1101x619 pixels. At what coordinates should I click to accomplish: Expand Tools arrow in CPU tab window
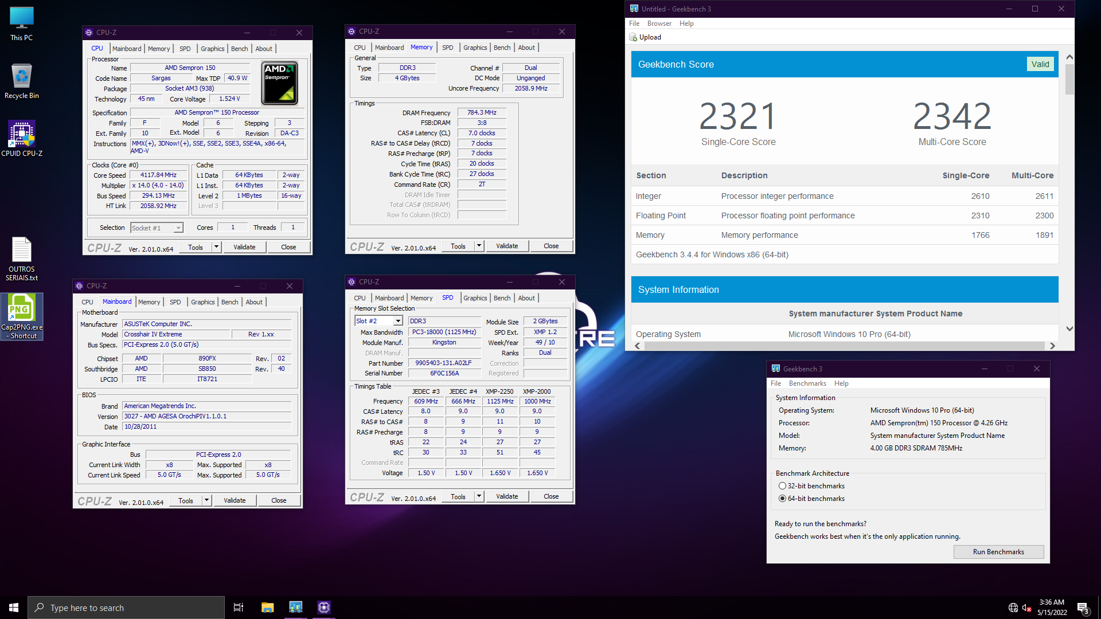coord(216,247)
